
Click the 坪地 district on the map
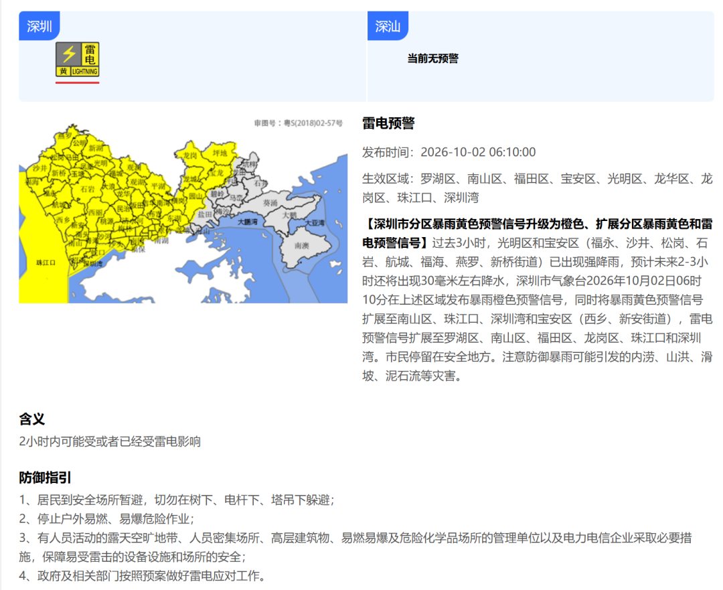click(220, 153)
